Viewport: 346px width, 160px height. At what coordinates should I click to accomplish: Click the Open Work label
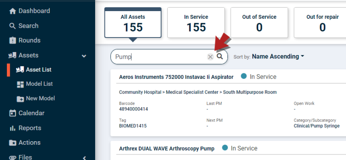[304, 104]
